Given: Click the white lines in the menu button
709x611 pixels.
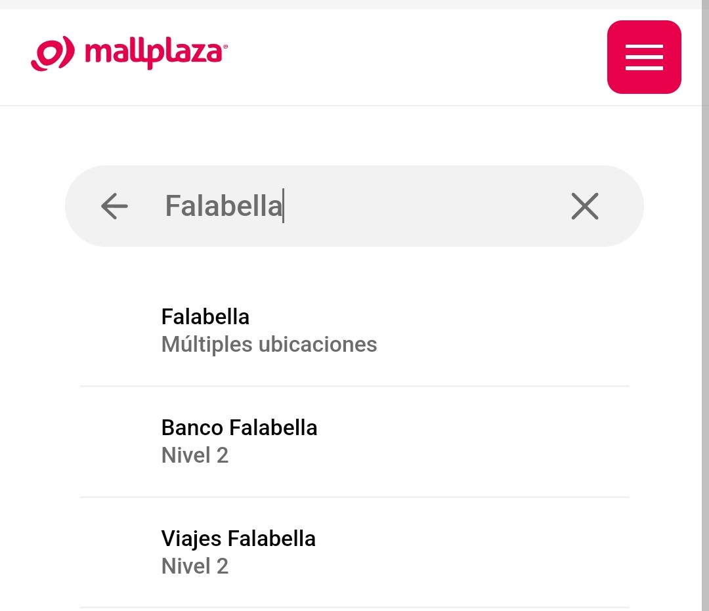Looking at the screenshot, I should point(644,57).
